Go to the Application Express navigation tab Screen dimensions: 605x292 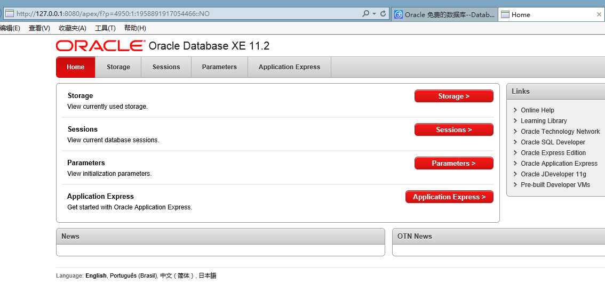(x=289, y=67)
